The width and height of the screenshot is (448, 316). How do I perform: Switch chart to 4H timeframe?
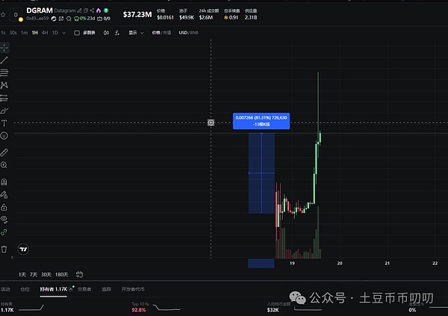(x=45, y=33)
